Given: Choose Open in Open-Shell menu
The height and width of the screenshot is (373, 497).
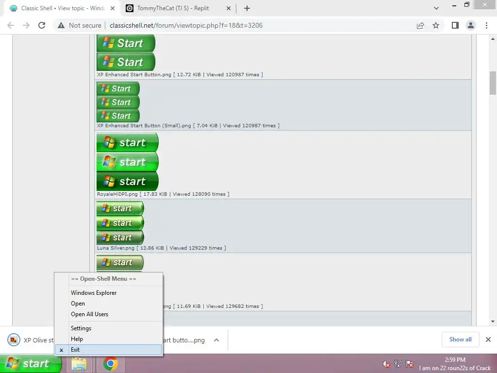Looking at the screenshot, I should 108,304.
